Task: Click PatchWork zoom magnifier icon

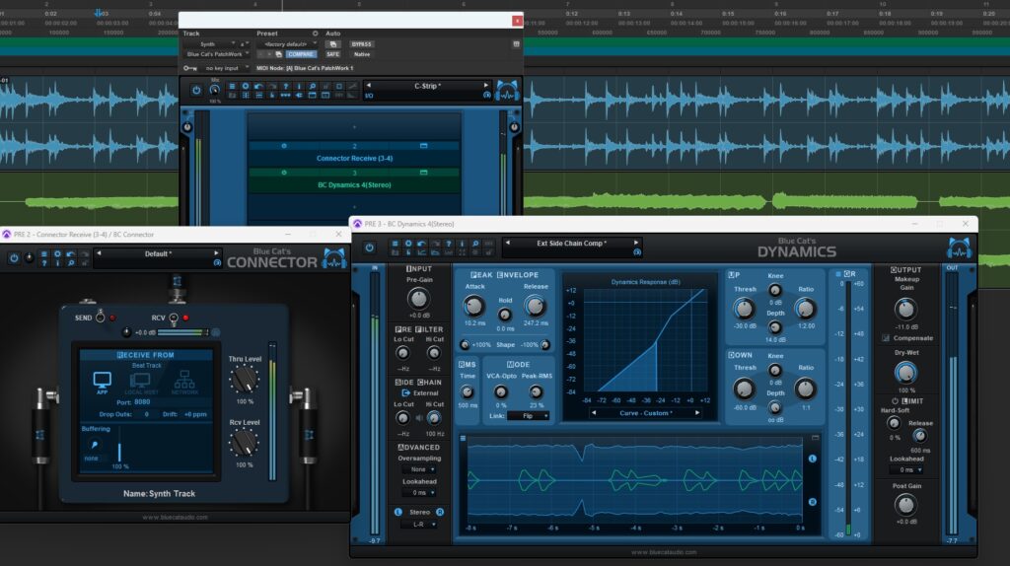Action: [313, 86]
